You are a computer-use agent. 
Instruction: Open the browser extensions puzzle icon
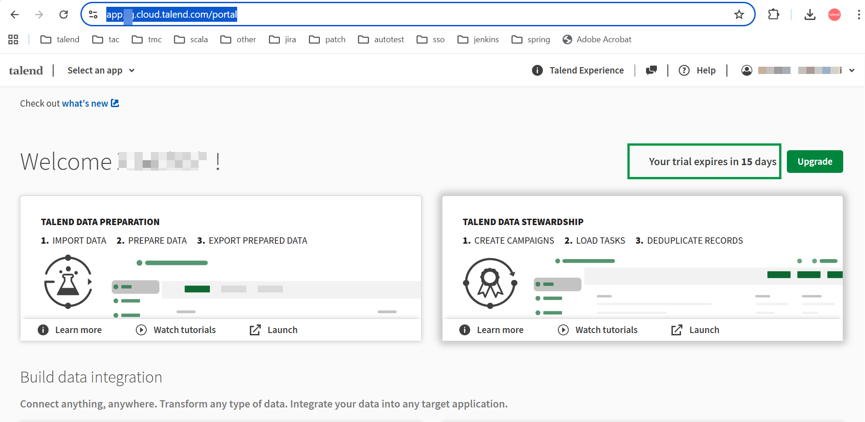click(x=773, y=15)
